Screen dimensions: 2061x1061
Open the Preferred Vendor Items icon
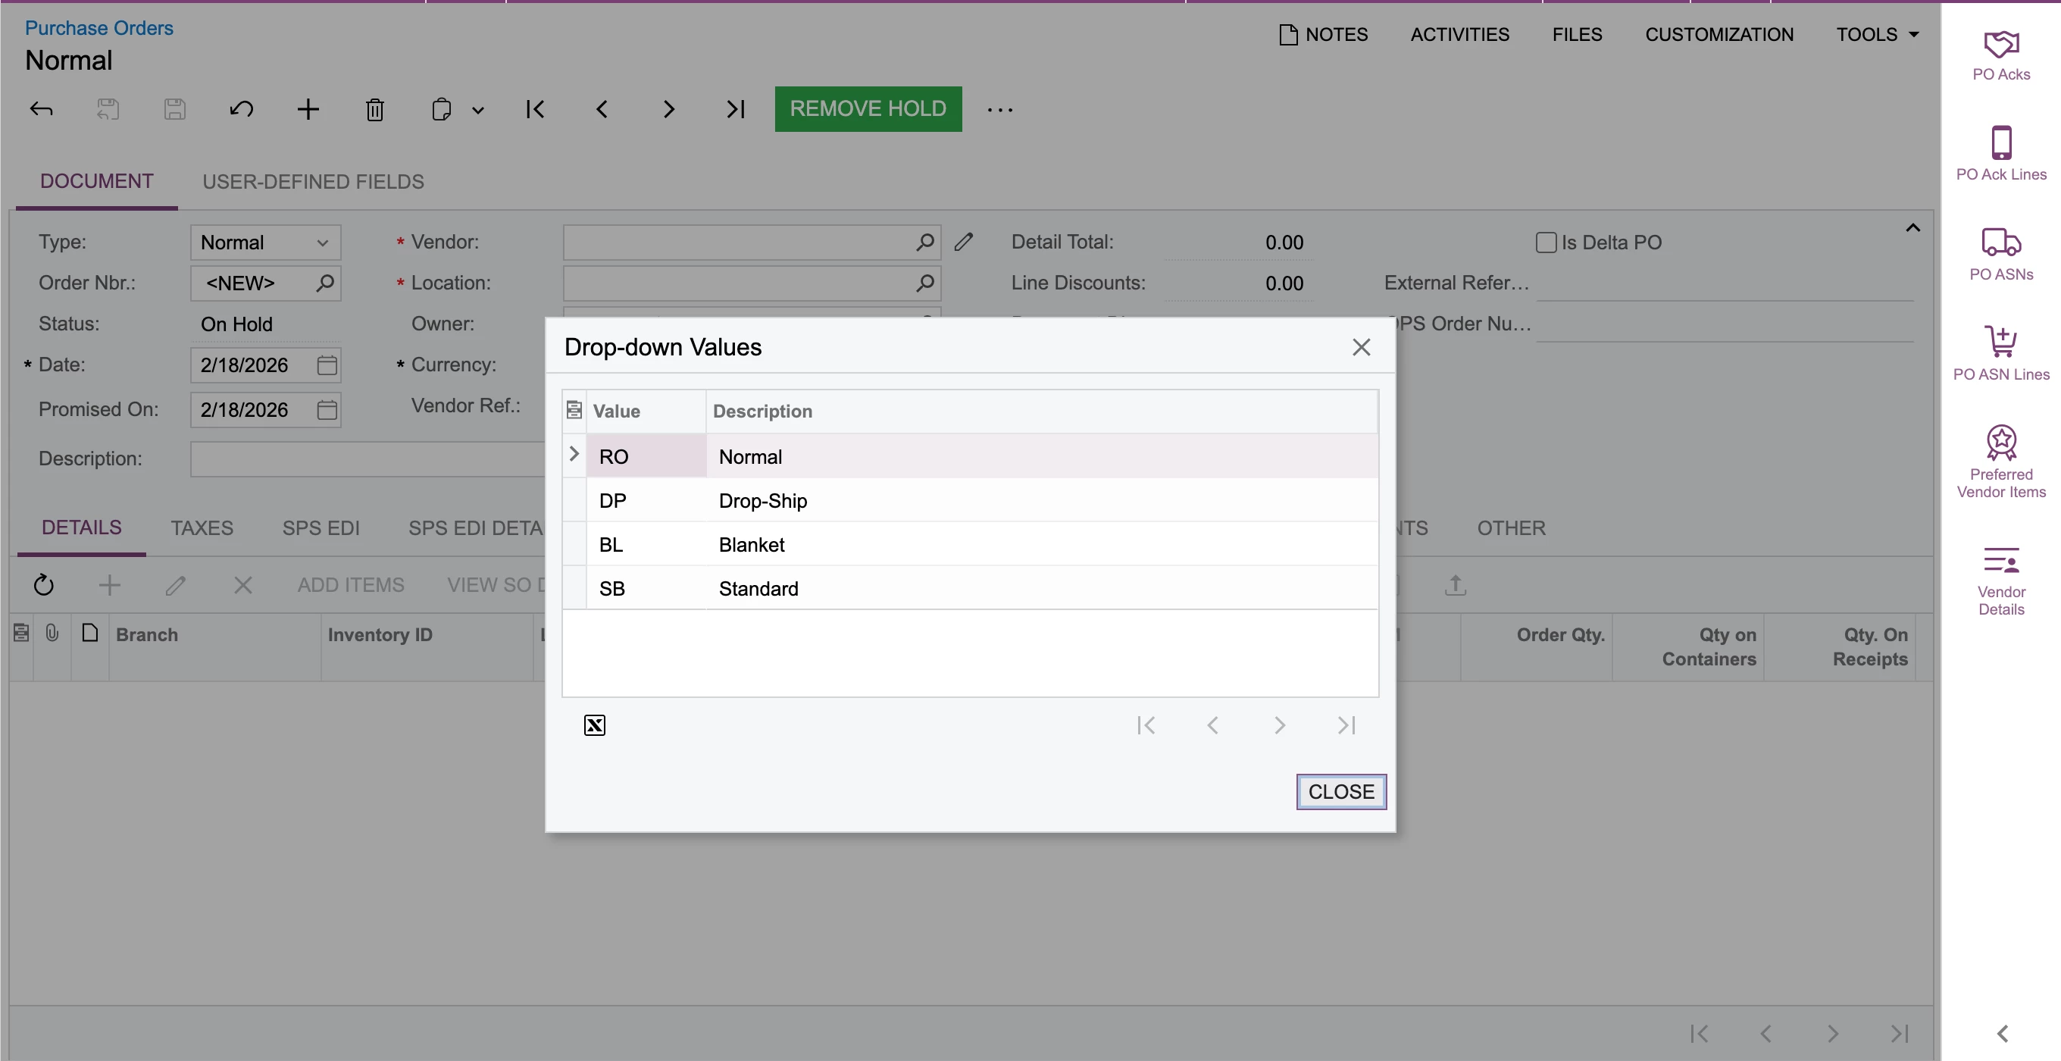coord(2000,443)
